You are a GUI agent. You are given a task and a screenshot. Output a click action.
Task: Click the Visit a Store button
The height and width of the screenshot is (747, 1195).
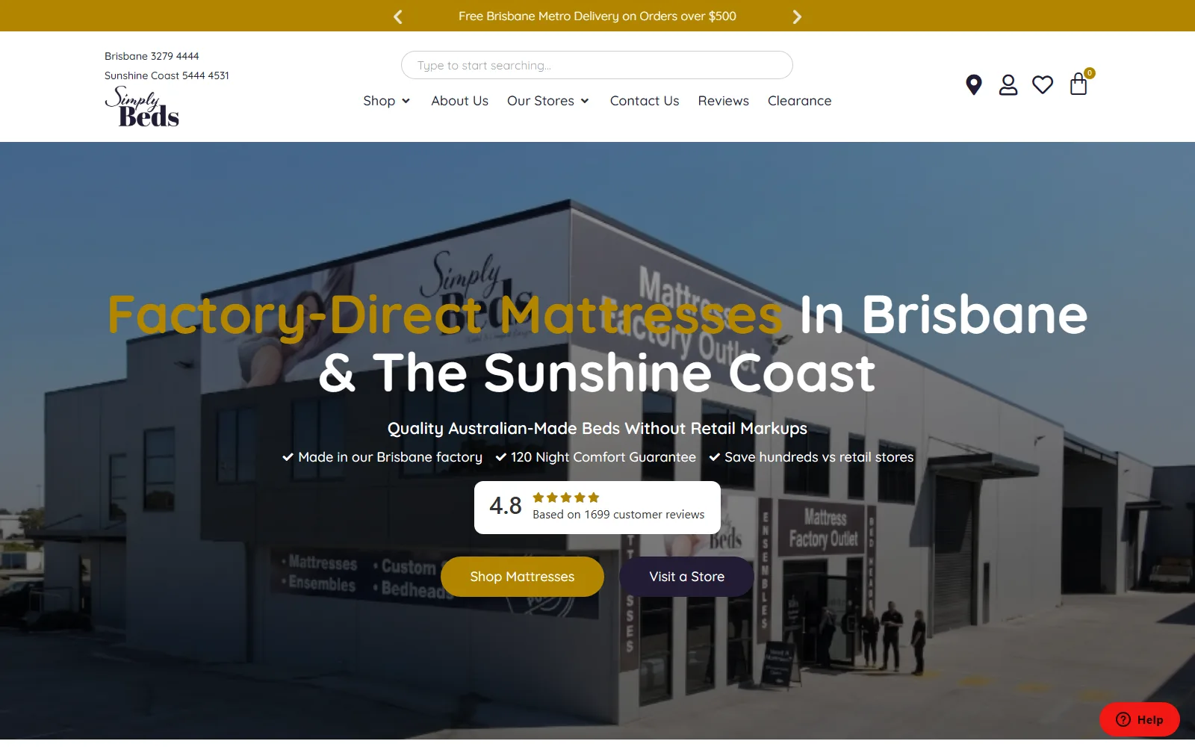686,577
